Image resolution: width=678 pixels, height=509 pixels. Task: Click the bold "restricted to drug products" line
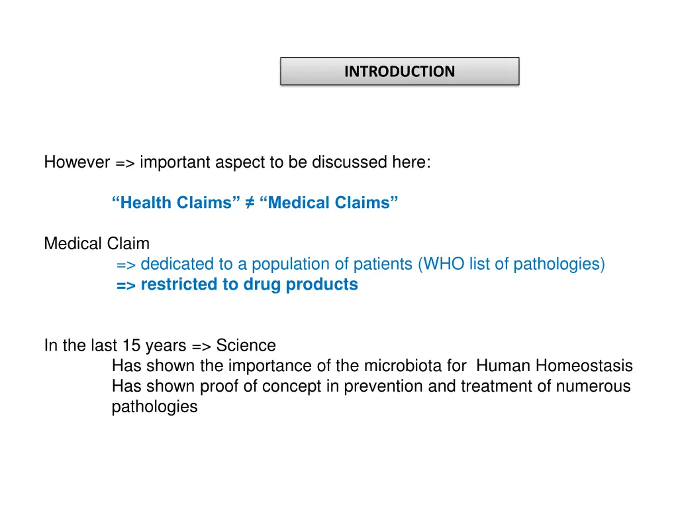pyautogui.click(x=250, y=284)
